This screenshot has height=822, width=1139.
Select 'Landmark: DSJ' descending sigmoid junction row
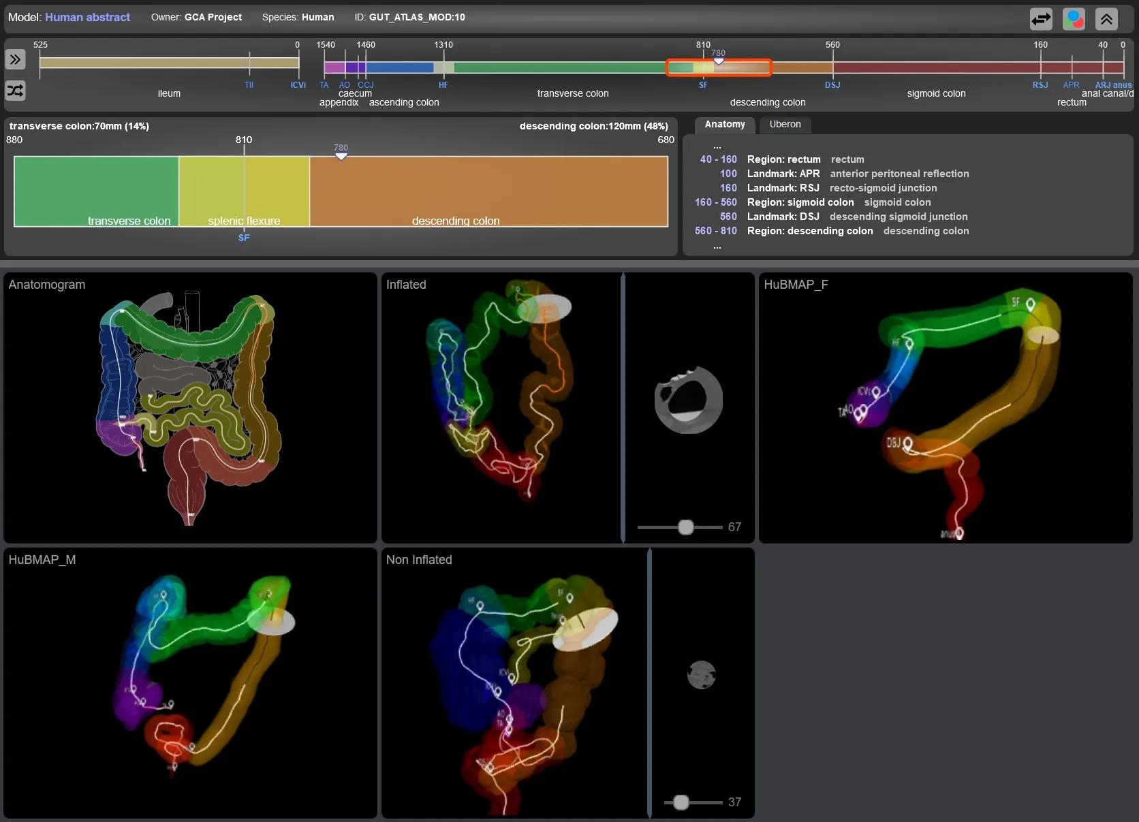click(843, 217)
